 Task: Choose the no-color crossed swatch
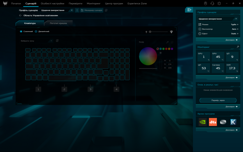(158, 49)
